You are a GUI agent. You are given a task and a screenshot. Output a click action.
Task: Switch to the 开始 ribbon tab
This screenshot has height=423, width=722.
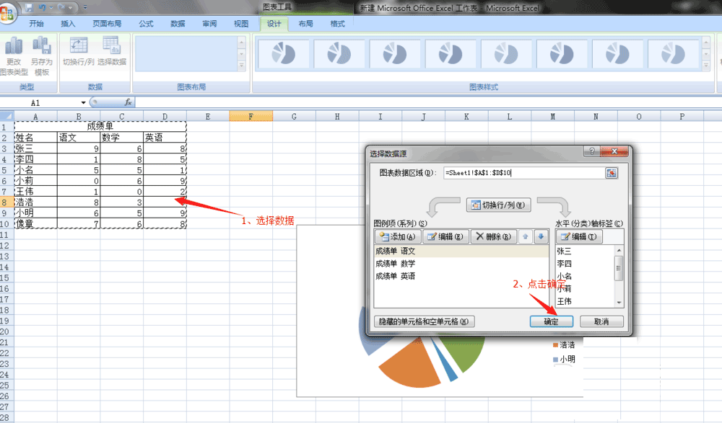click(x=37, y=23)
